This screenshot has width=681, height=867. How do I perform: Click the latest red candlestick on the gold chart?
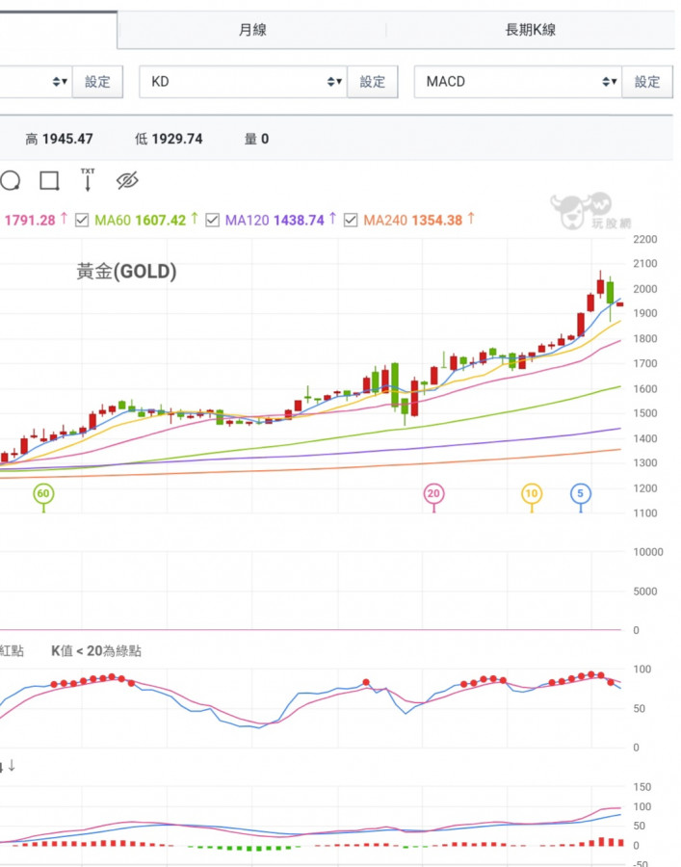pyautogui.click(x=619, y=304)
